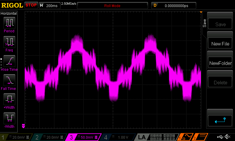
Task: Select source 2 waveform generator
Action: [x=200, y=137]
